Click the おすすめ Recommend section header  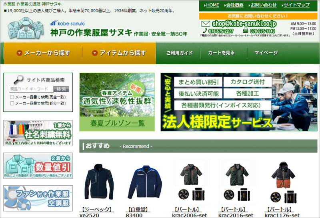(x=198, y=146)
